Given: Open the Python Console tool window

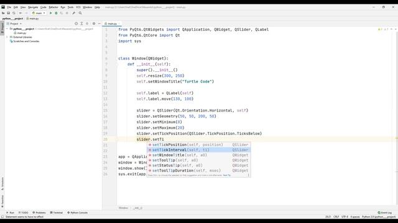Looking at the screenshot, I should coord(77,212).
